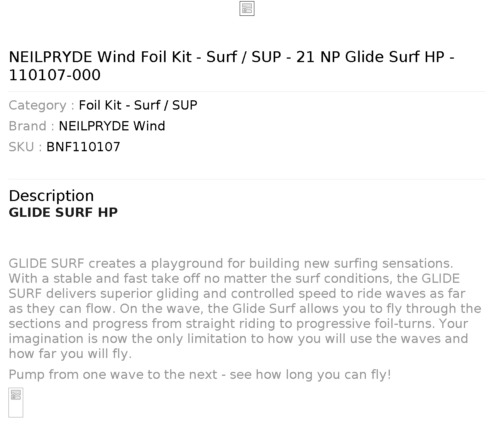This screenshot has height=429, width=494.
Task: Open the Foil Kit - Surf / SUP category
Action: 138,105
